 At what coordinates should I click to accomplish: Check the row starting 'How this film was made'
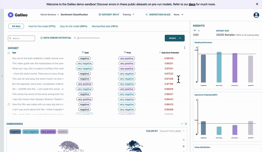[x=9, y=104]
